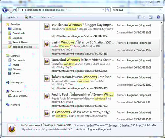Click file icon of Windows 7 SSD result
This screenshot has width=165, height=138.
[x=47, y=44]
